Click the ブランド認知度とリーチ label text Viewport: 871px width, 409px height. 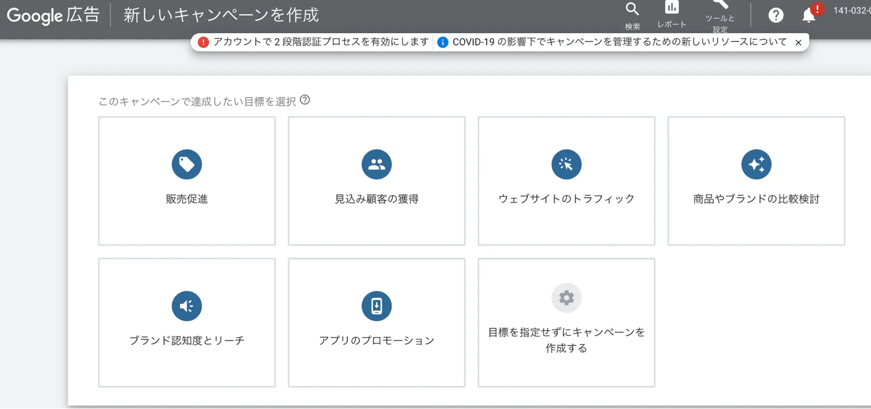coord(187,341)
